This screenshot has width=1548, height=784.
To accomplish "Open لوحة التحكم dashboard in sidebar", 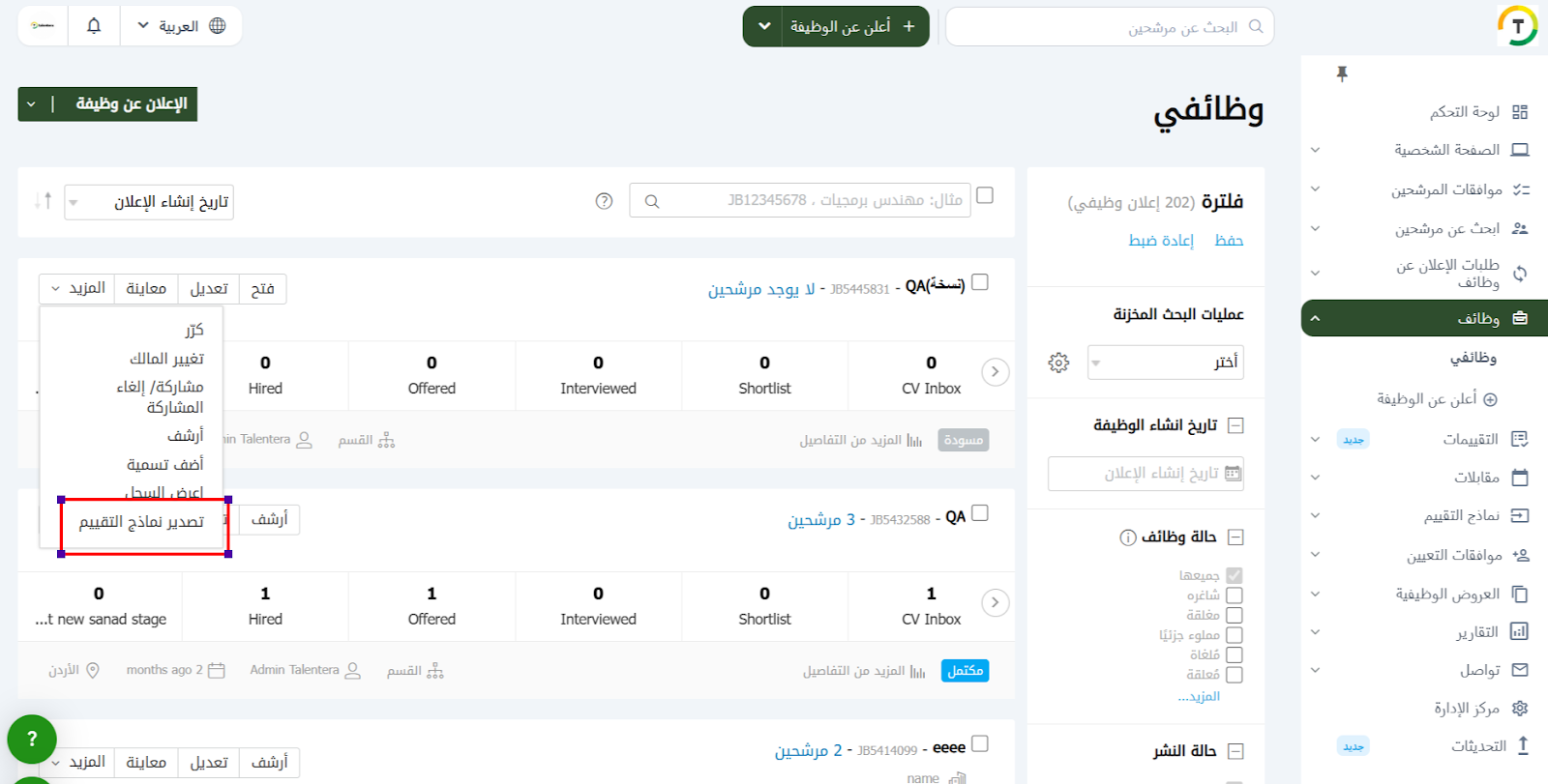I will tap(1465, 112).
